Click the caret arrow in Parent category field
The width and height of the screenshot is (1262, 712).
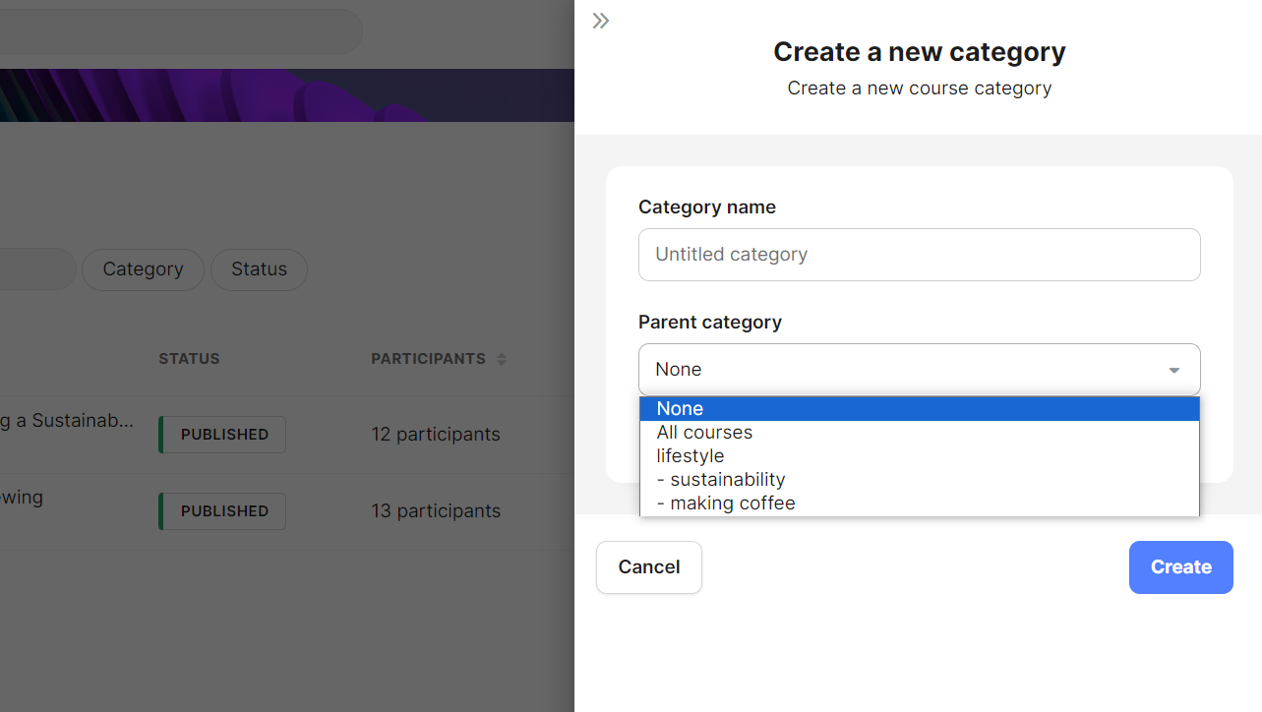point(1173,370)
